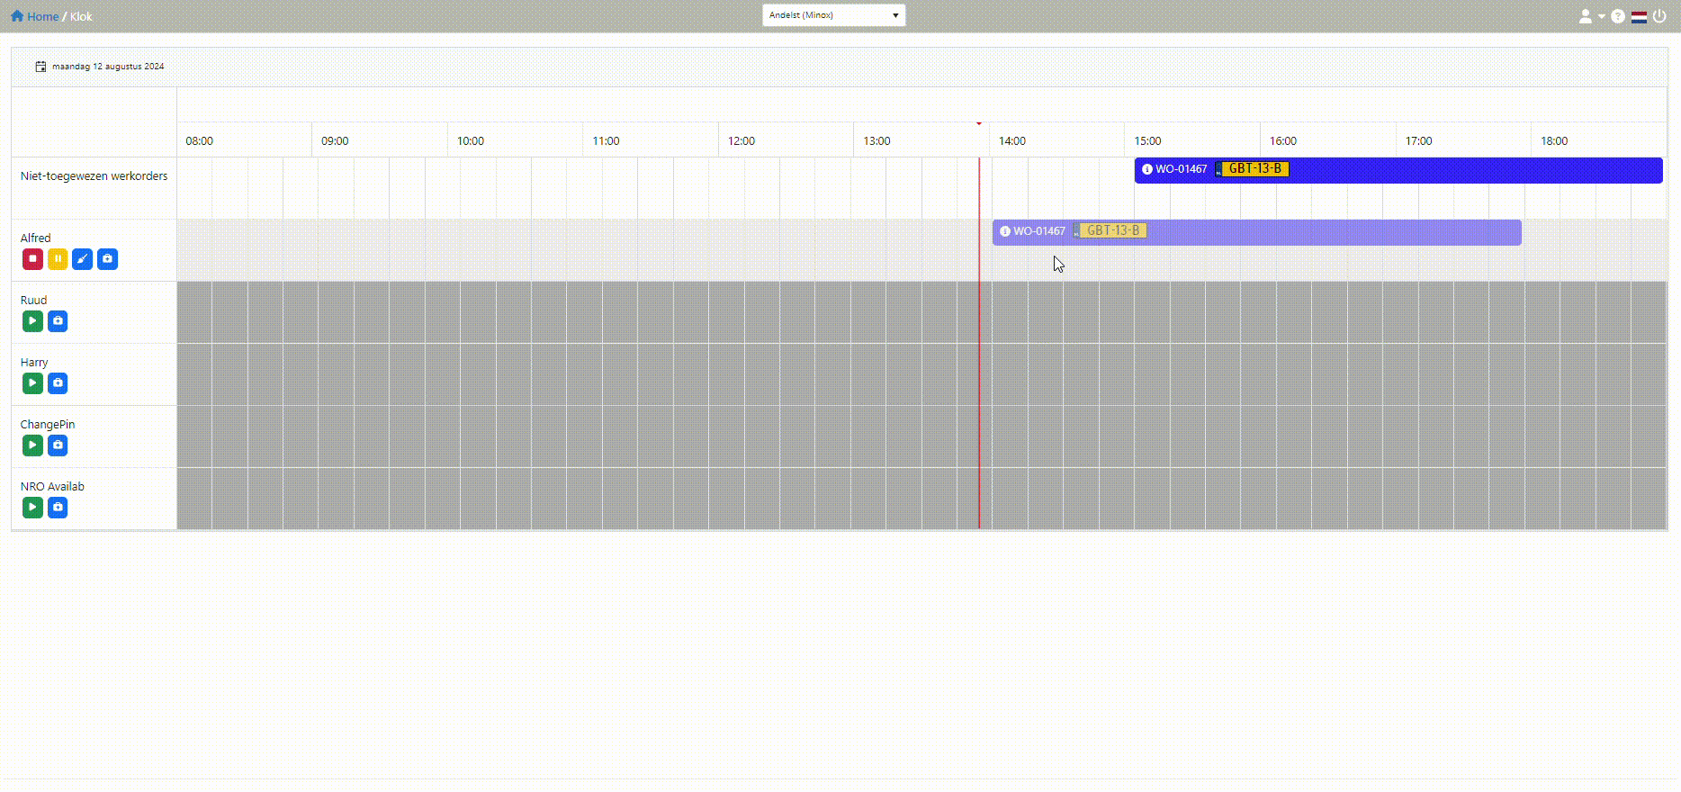Viewport: 1681px width, 792px height.
Task: Click the blue medical kit icon under Alfred
Action: click(x=107, y=259)
